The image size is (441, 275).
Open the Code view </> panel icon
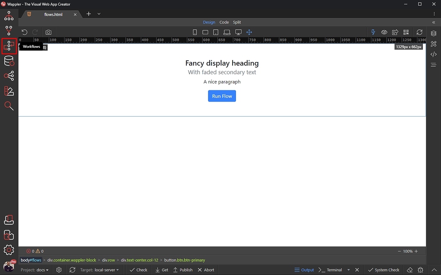(433, 54)
